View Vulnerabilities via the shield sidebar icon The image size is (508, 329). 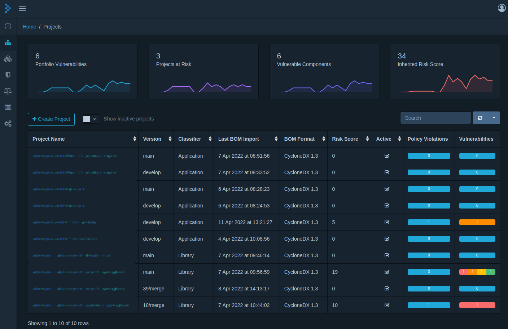(x=8, y=75)
